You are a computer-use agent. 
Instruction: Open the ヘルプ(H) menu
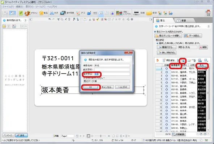(x=52, y=6)
